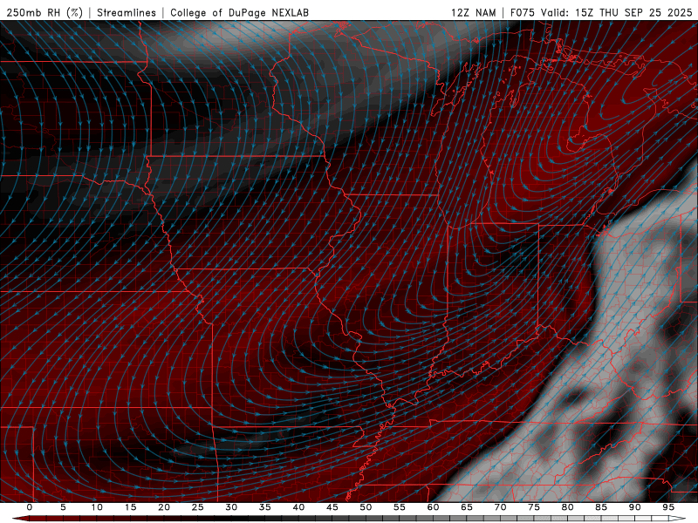Click the '65' value on the color scale
The height and width of the screenshot is (523, 698).
coord(467,507)
